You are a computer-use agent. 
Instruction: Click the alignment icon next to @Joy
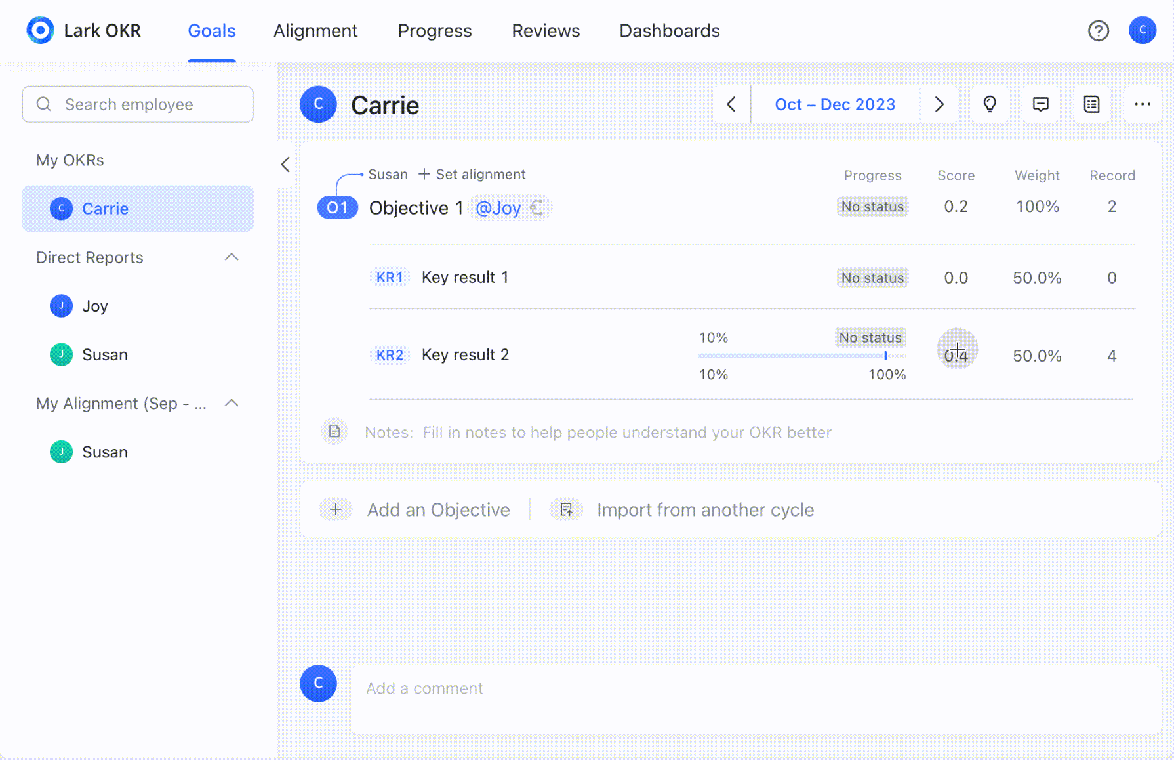(537, 208)
